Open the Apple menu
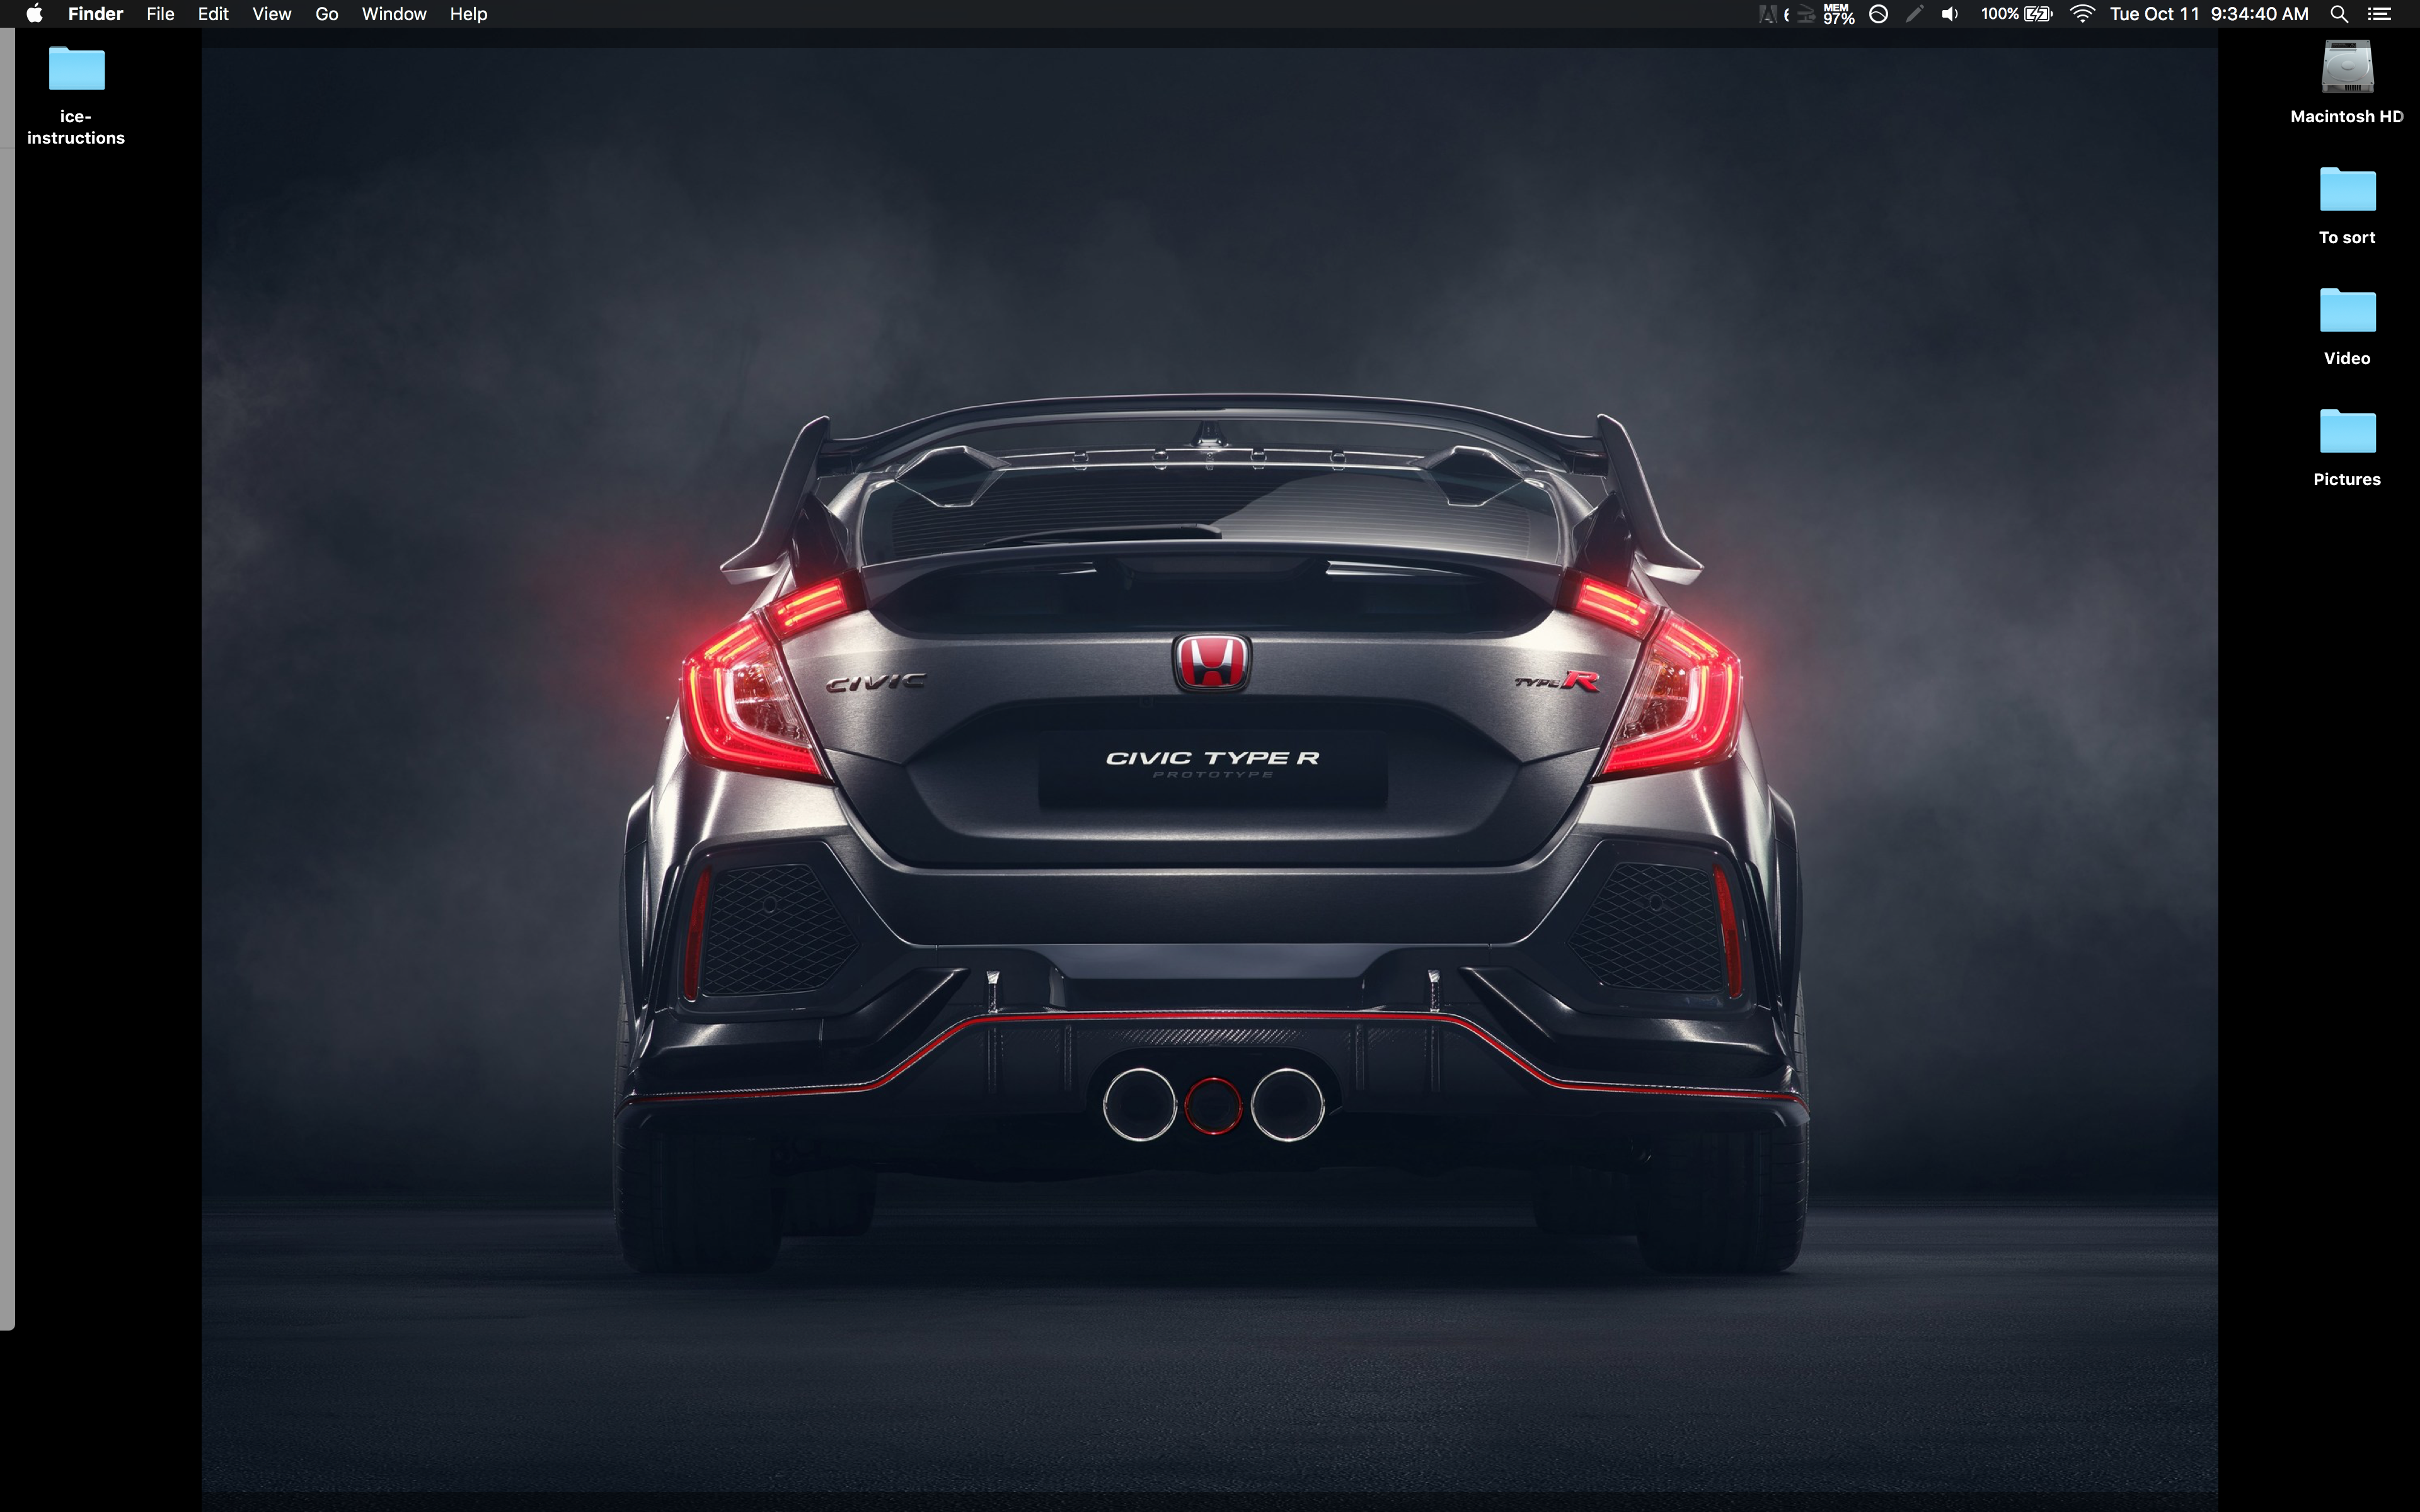 [34, 14]
